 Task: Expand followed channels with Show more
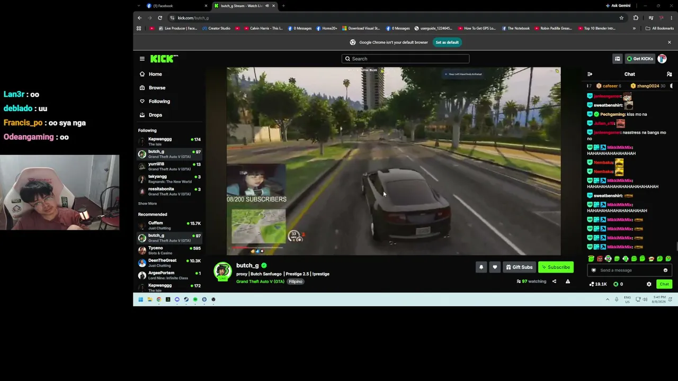point(147,204)
